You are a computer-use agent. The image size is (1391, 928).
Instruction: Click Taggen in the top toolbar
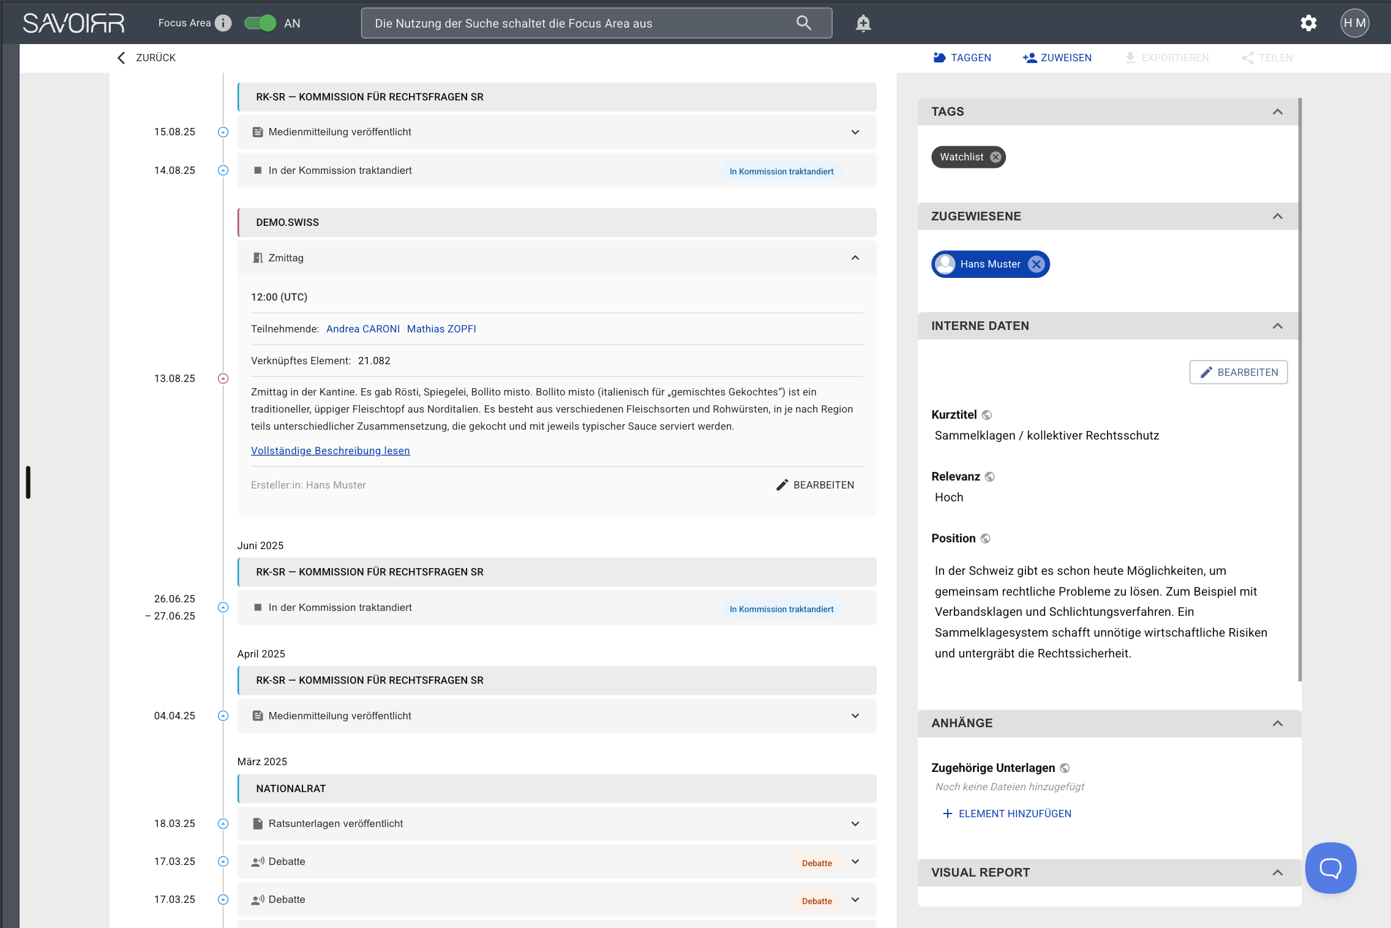click(962, 58)
